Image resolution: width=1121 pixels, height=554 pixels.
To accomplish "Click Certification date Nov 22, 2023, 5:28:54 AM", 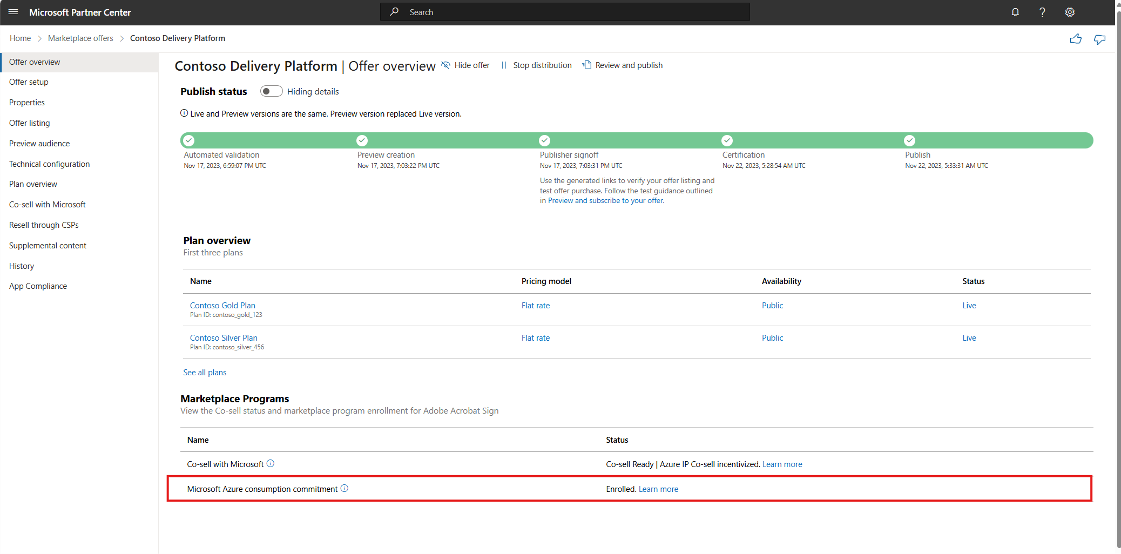I will tap(764, 166).
